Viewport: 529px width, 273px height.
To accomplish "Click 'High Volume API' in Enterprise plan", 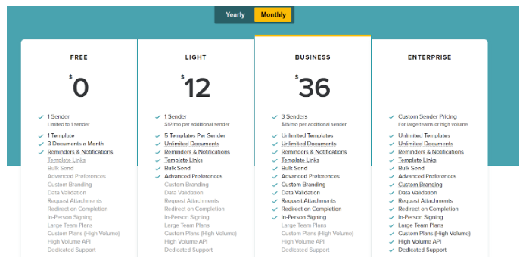I will pos(420,242).
